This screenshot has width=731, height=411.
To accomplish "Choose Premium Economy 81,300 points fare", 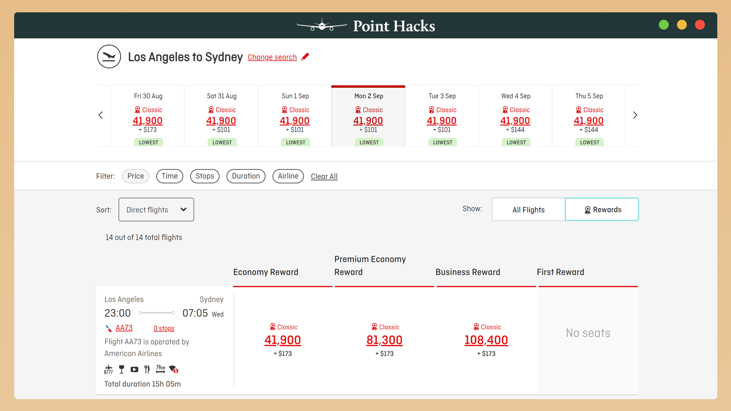I will click(385, 340).
